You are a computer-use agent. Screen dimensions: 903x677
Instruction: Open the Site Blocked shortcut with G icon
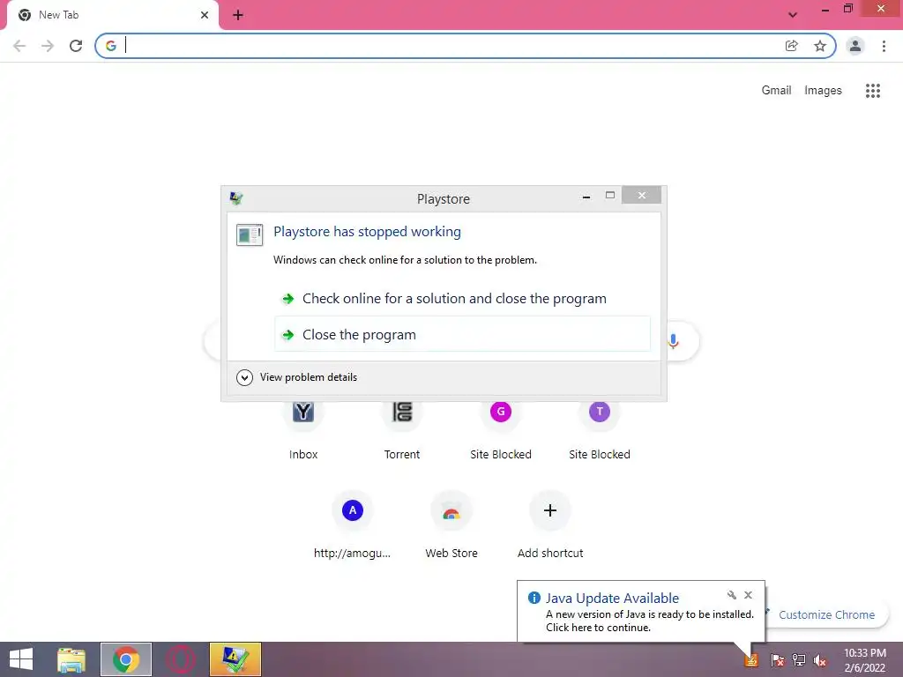501,429
